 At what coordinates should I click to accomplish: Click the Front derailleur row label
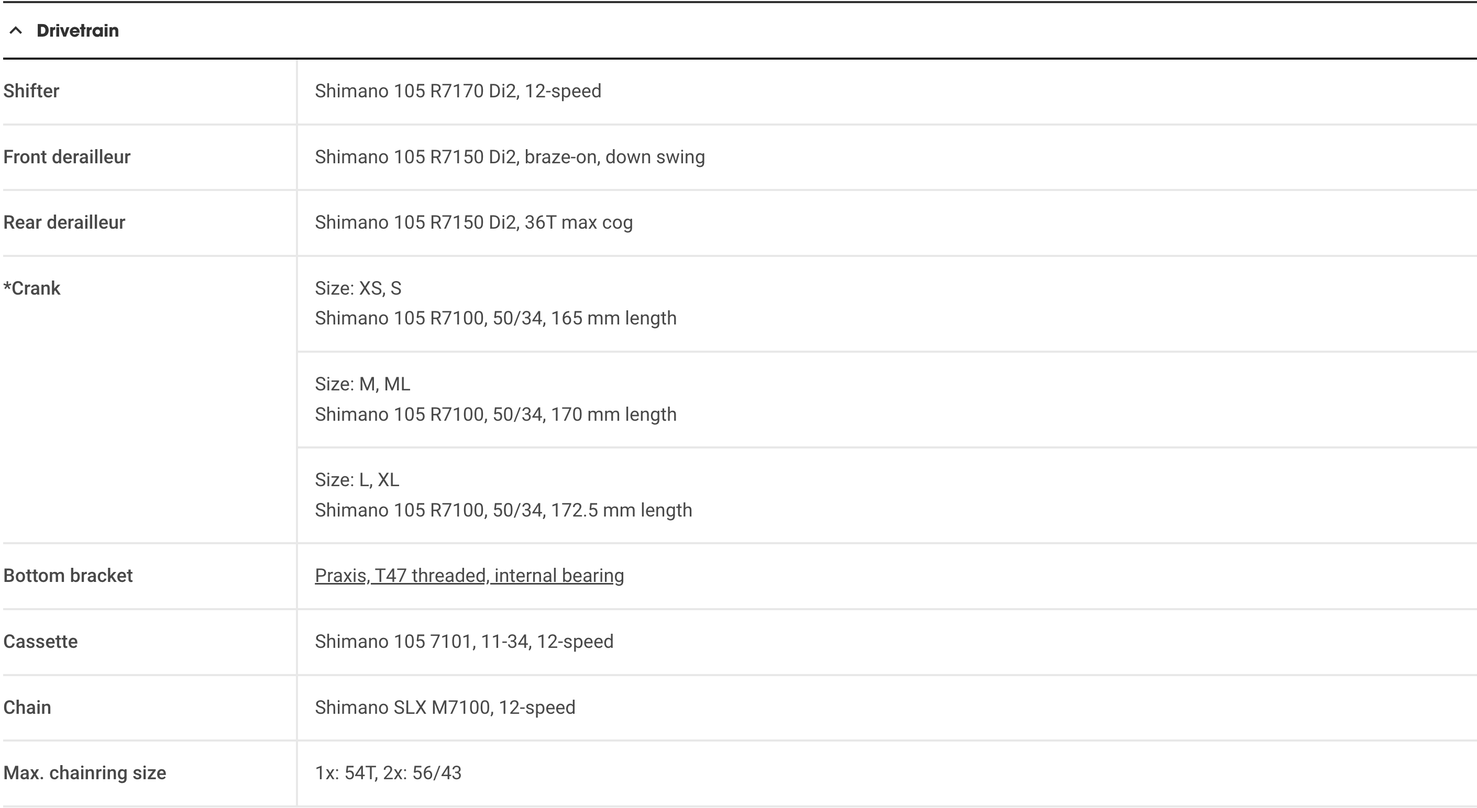click(x=67, y=157)
